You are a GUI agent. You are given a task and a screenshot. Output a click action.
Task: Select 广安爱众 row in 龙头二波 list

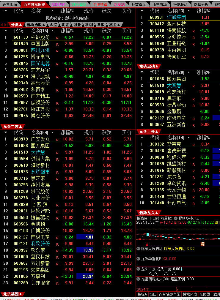point(68,139)
